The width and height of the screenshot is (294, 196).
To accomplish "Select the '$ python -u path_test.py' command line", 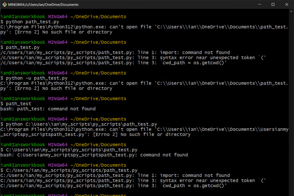I will click(x=34, y=78).
